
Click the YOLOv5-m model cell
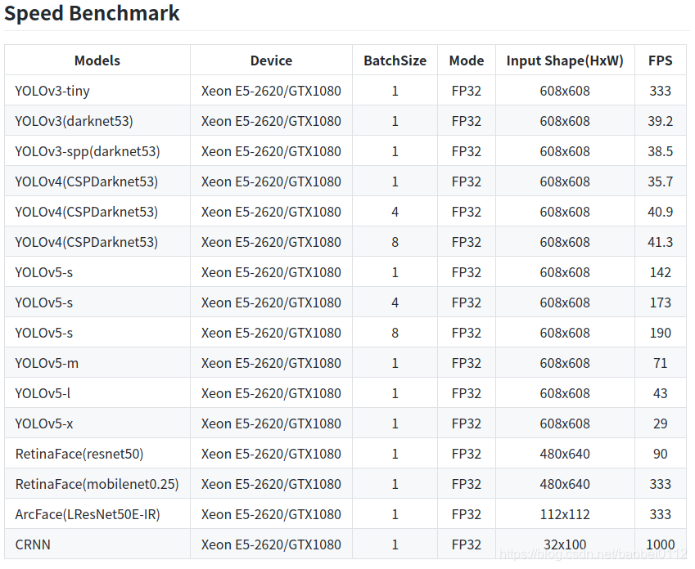tap(47, 363)
